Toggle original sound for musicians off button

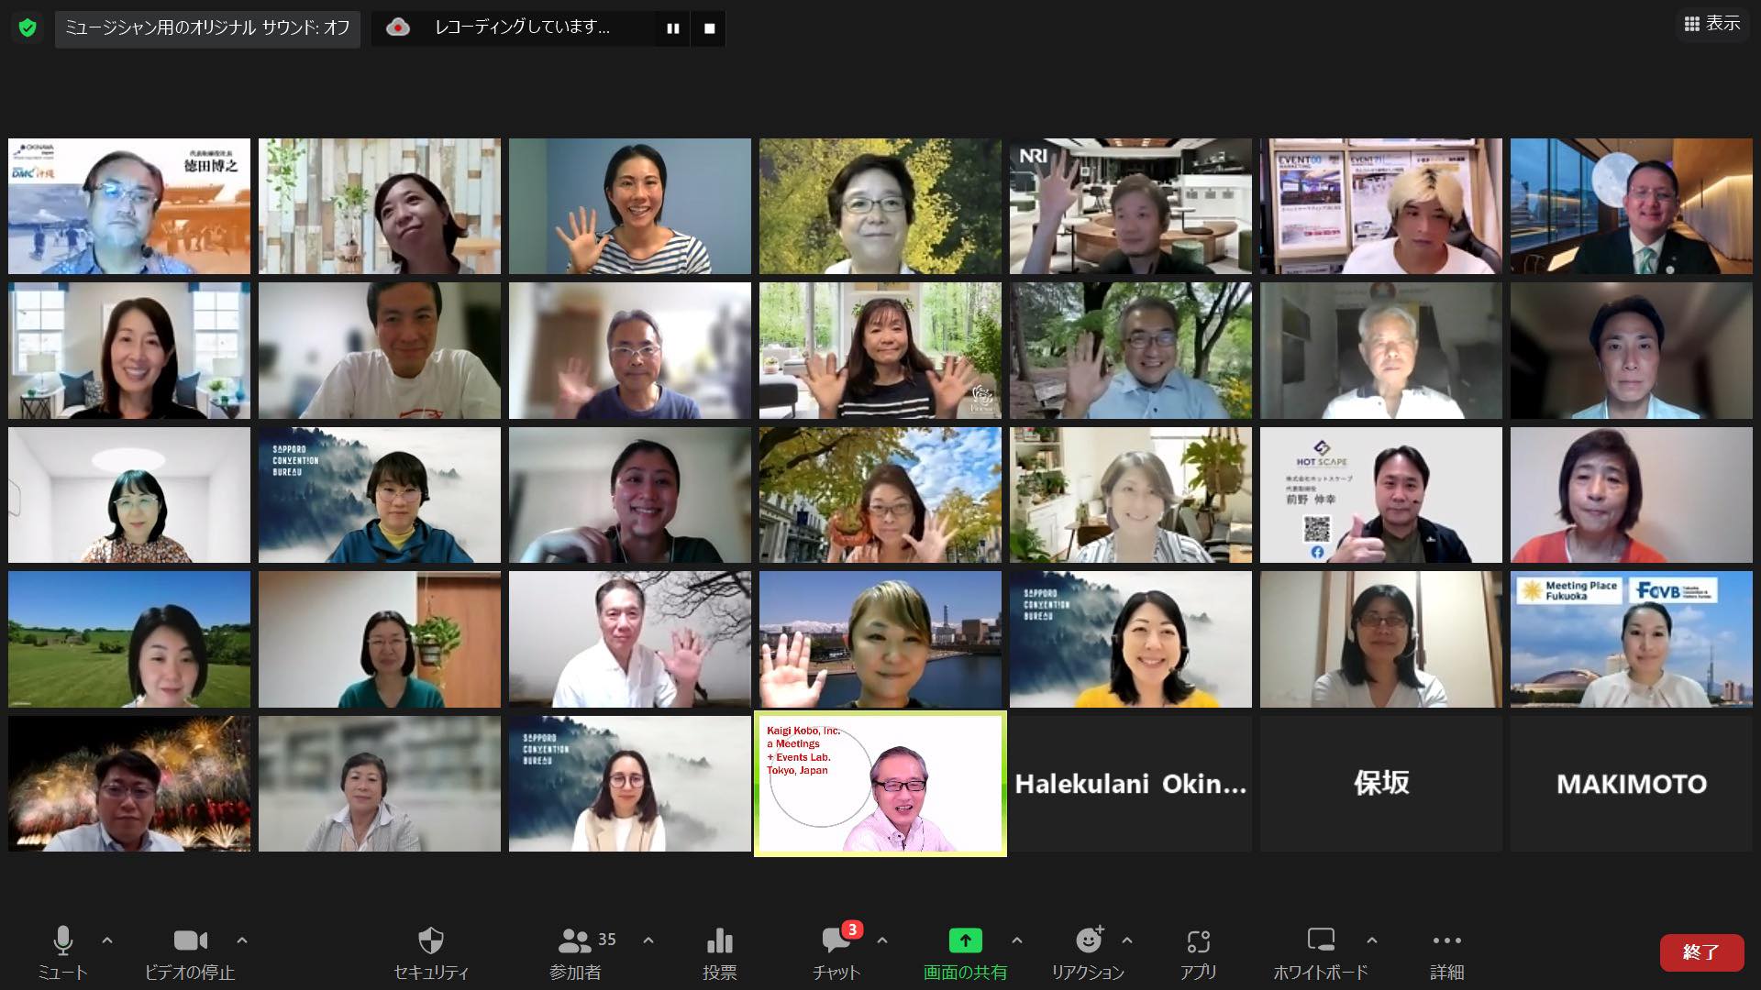(x=207, y=28)
